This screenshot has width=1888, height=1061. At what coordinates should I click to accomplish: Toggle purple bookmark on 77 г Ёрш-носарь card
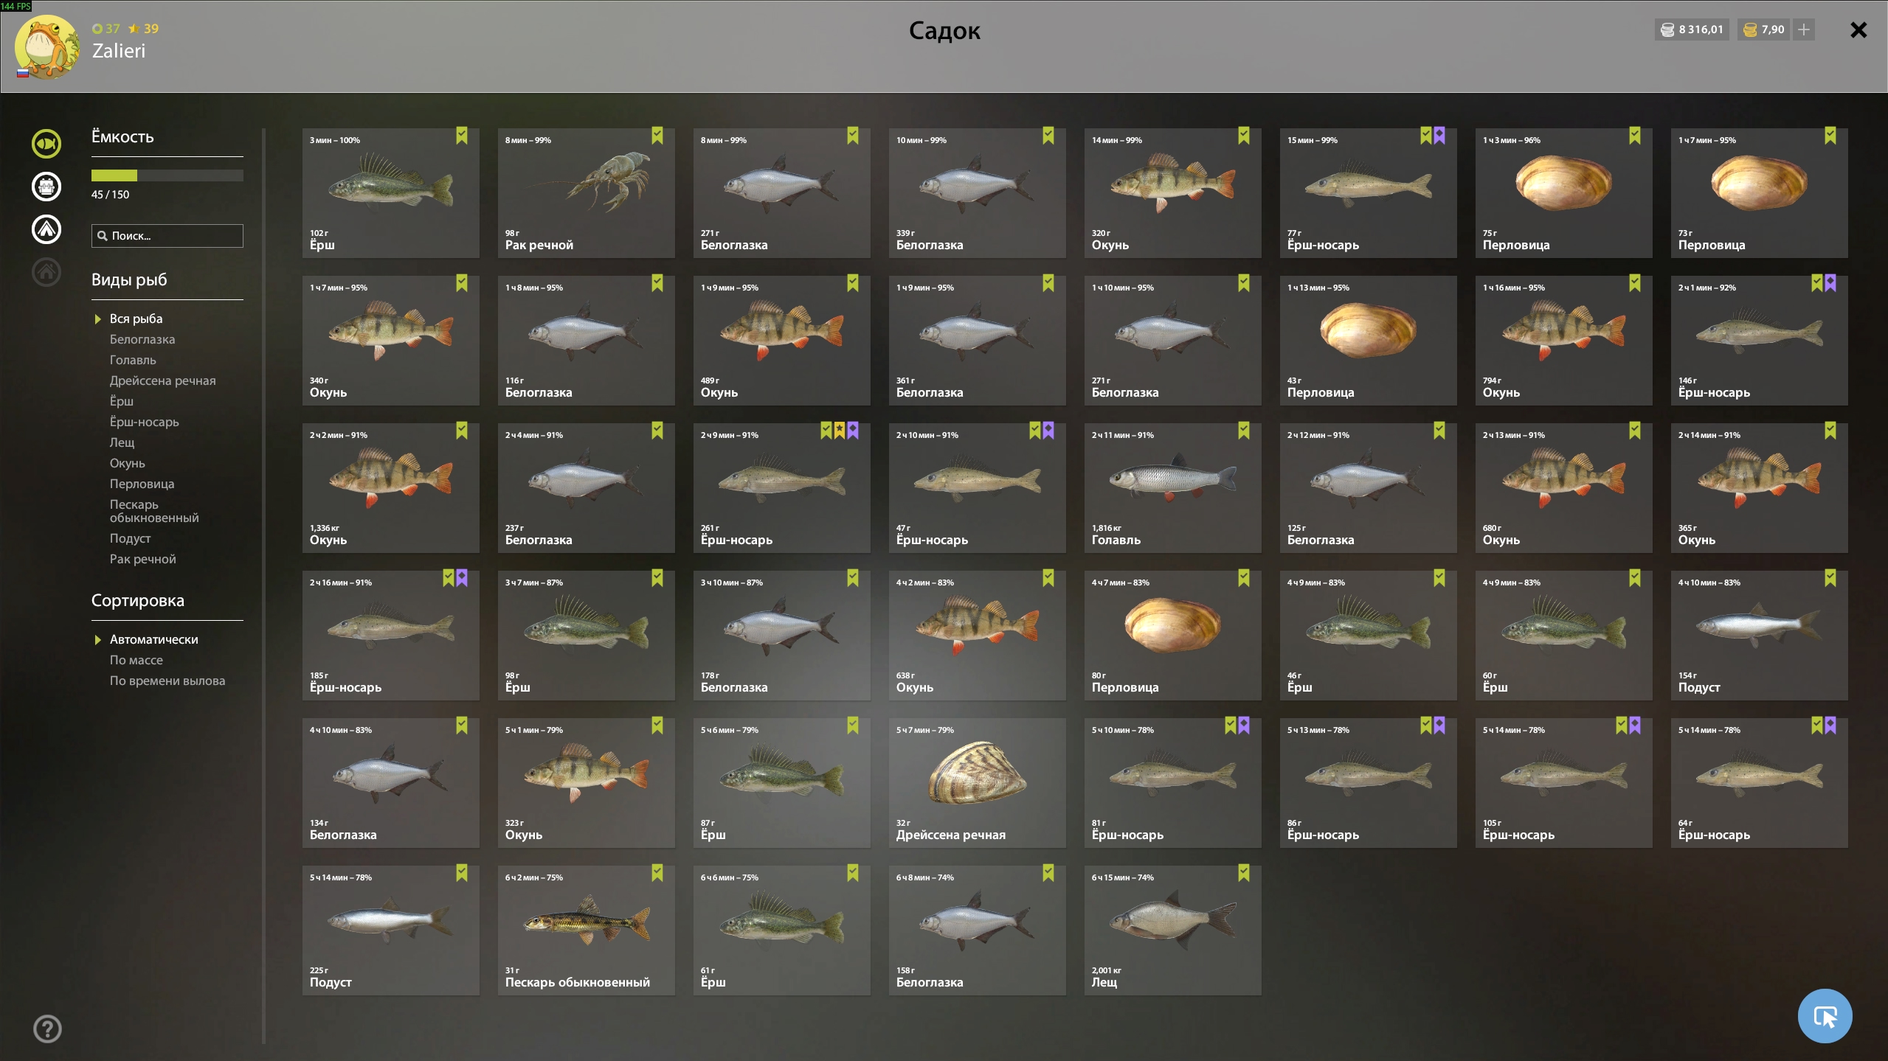pyautogui.click(x=1439, y=136)
